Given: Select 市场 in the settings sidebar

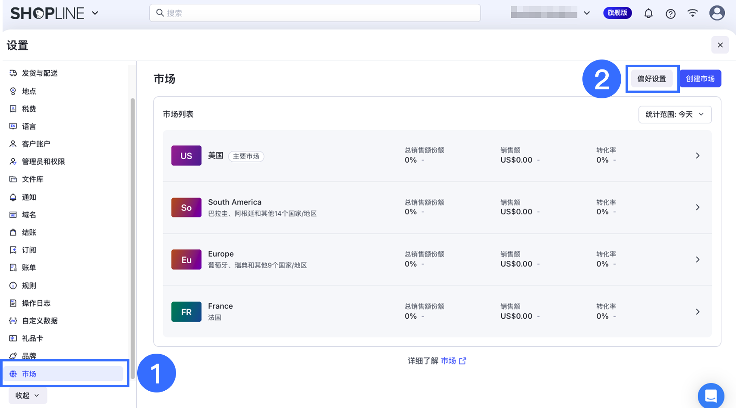Looking at the screenshot, I should point(29,374).
